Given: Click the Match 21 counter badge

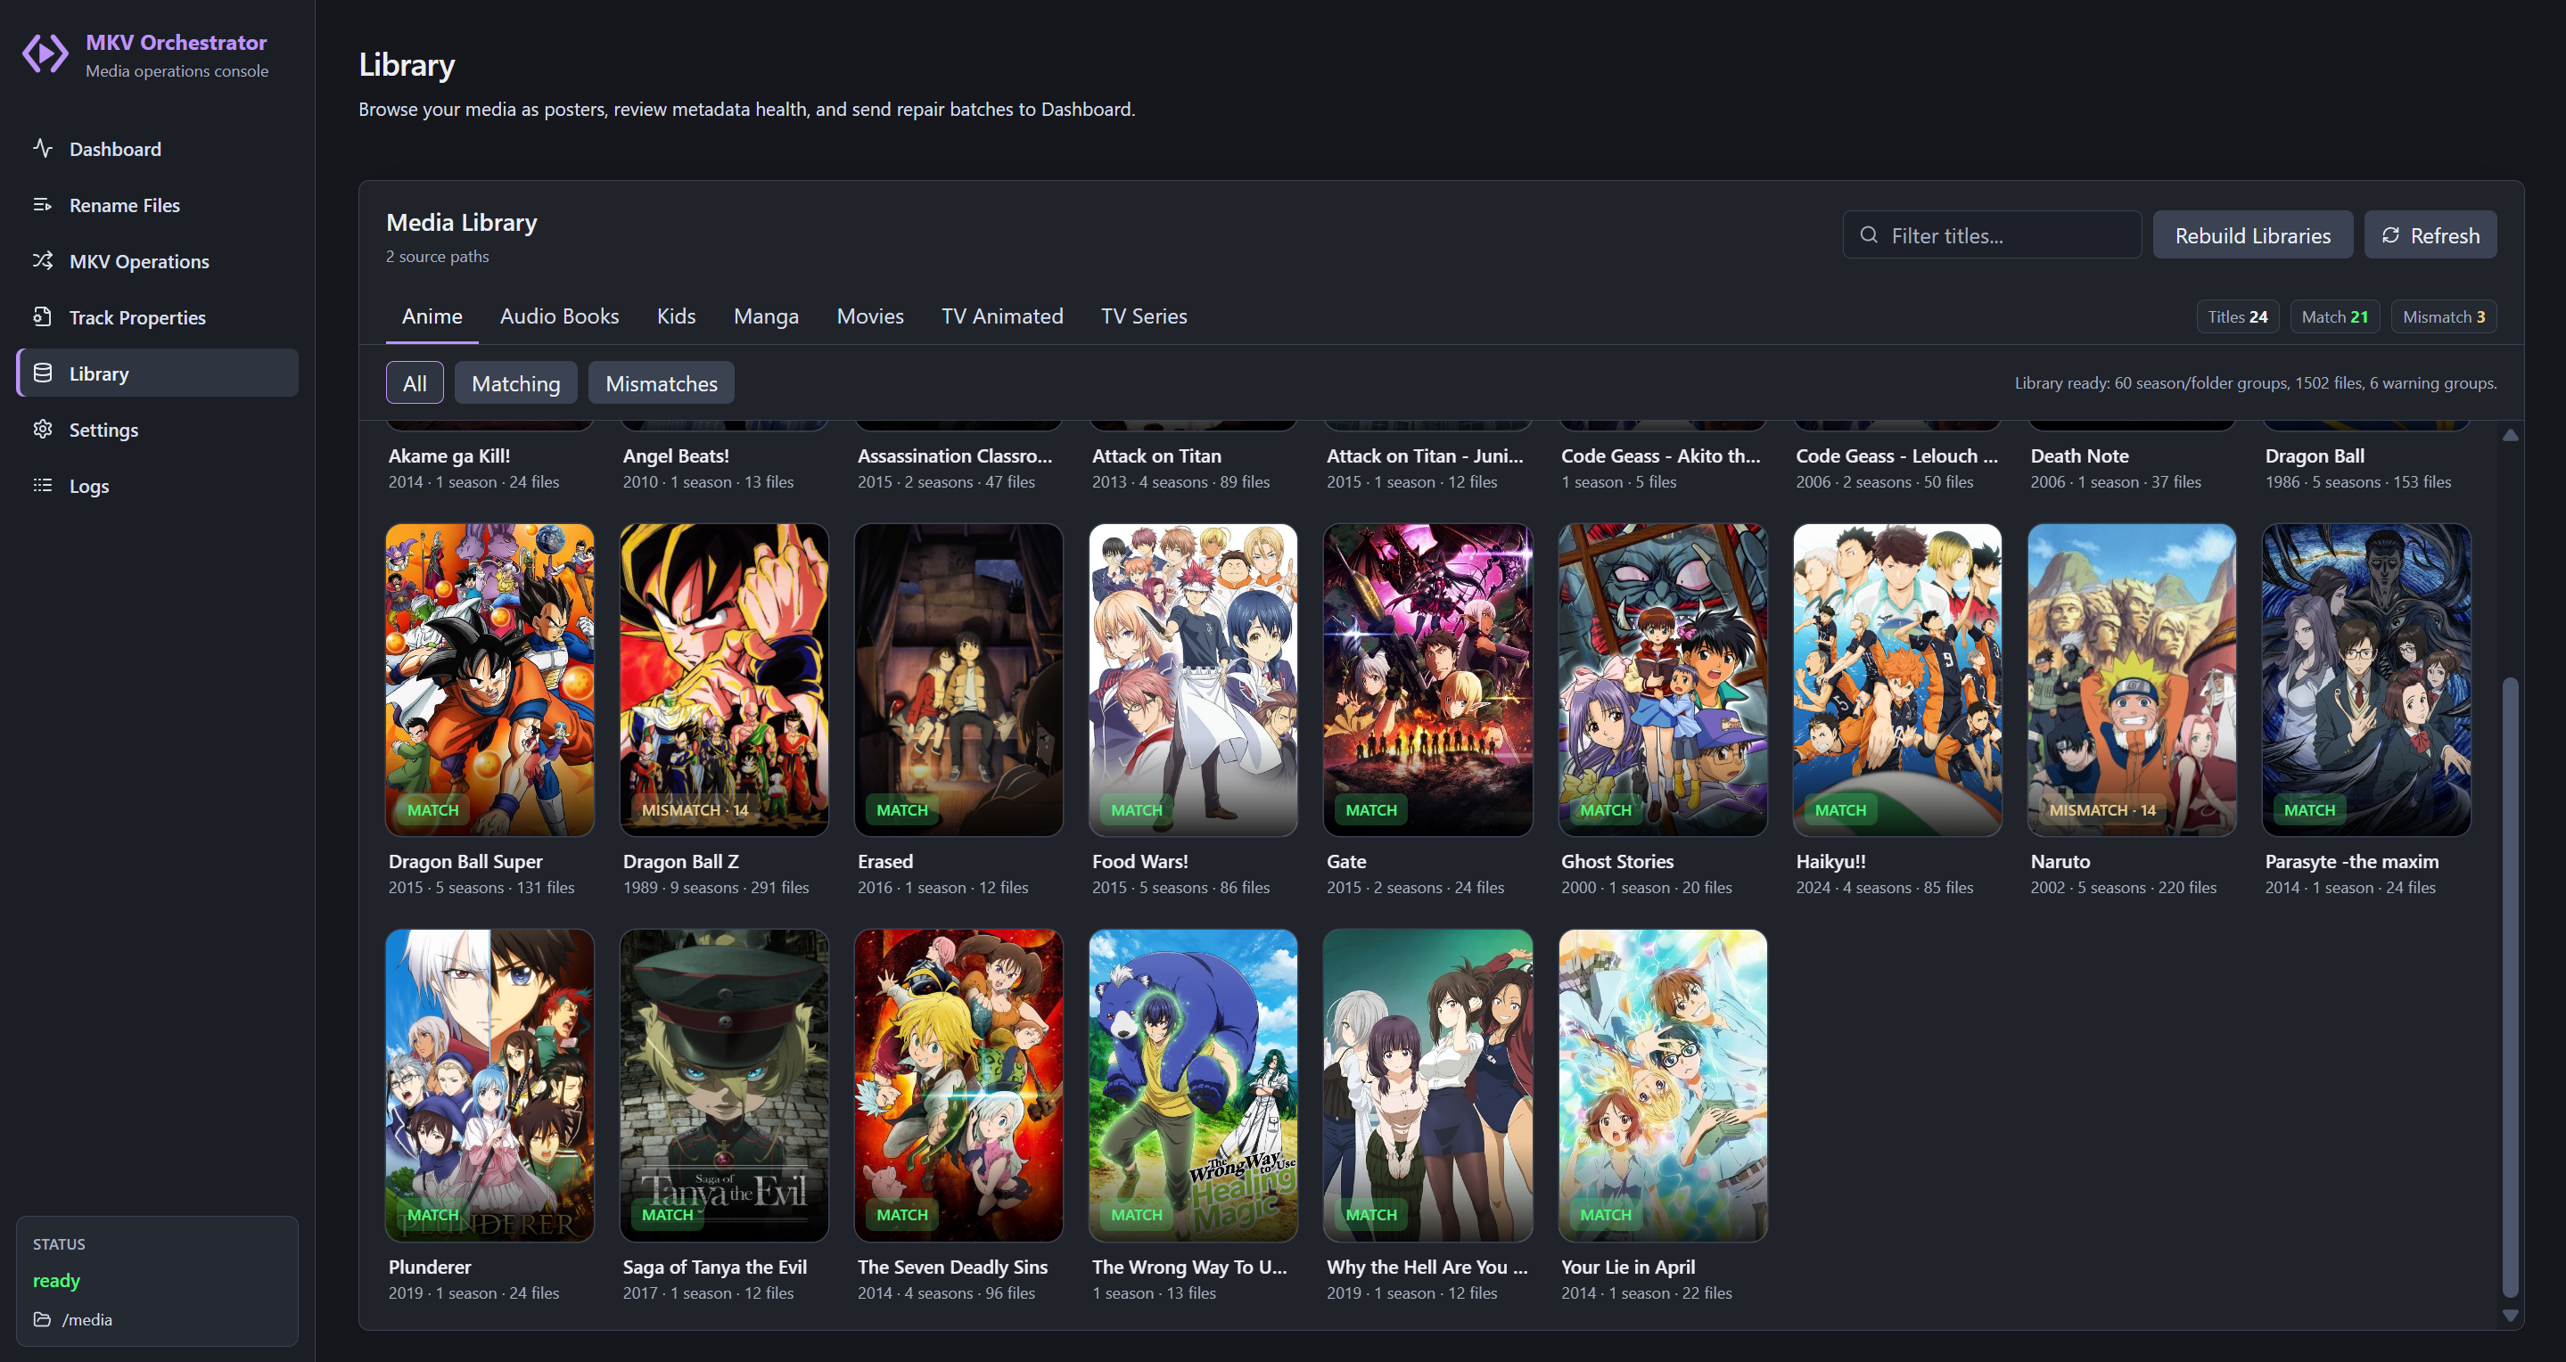Looking at the screenshot, I should (2335, 316).
